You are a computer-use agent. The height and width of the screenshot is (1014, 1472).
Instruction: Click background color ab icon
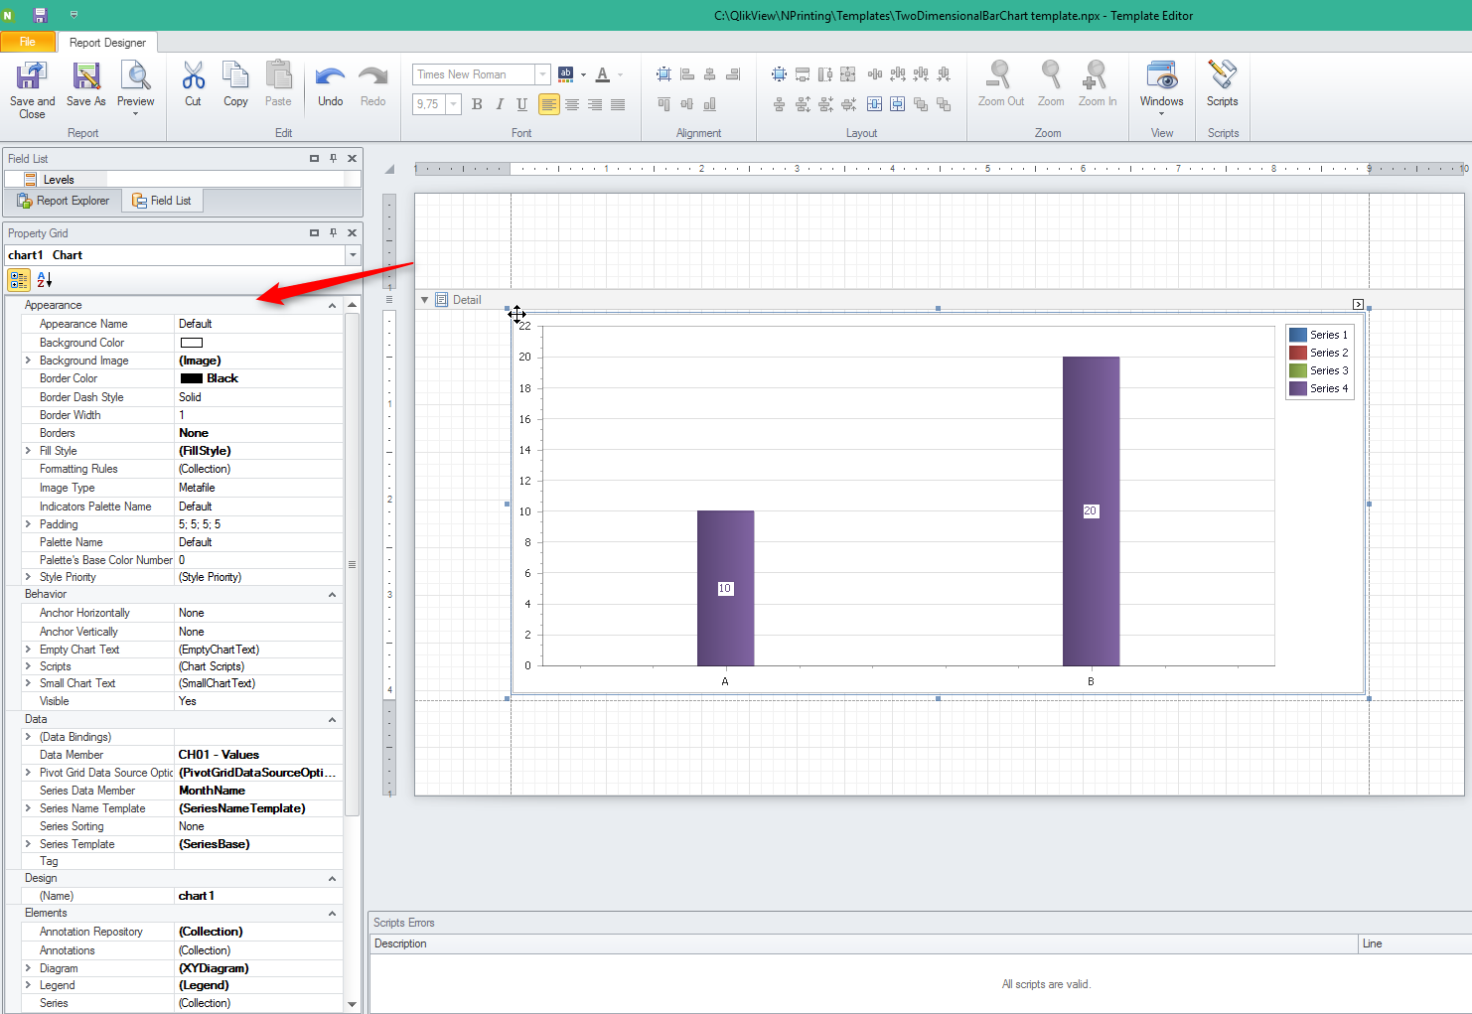[x=566, y=74]
